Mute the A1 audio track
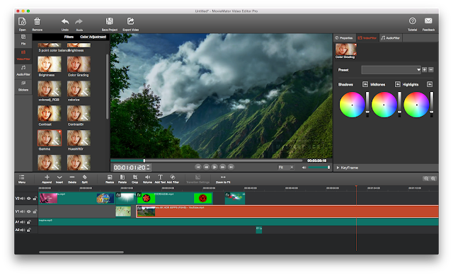This screenshot has width=453, height=275. 23,222
